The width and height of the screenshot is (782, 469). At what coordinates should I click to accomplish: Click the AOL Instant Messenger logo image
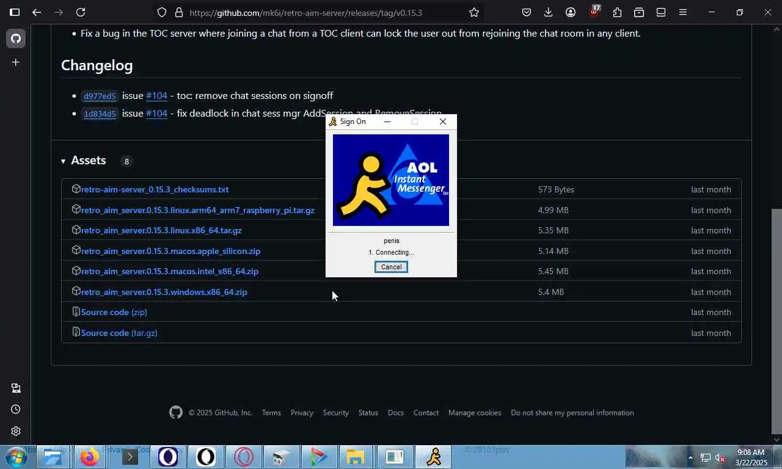391,180
